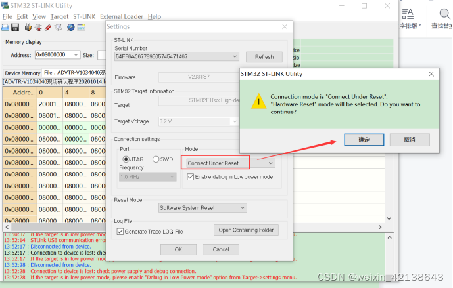The image size is (453, 288).
Task: Open the Reset Mode Software System Reset dropdown
Action: click(x=243, y=207)
